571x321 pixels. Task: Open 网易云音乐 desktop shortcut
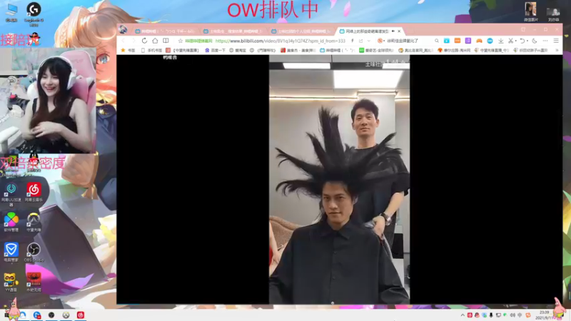click(34, 193)
